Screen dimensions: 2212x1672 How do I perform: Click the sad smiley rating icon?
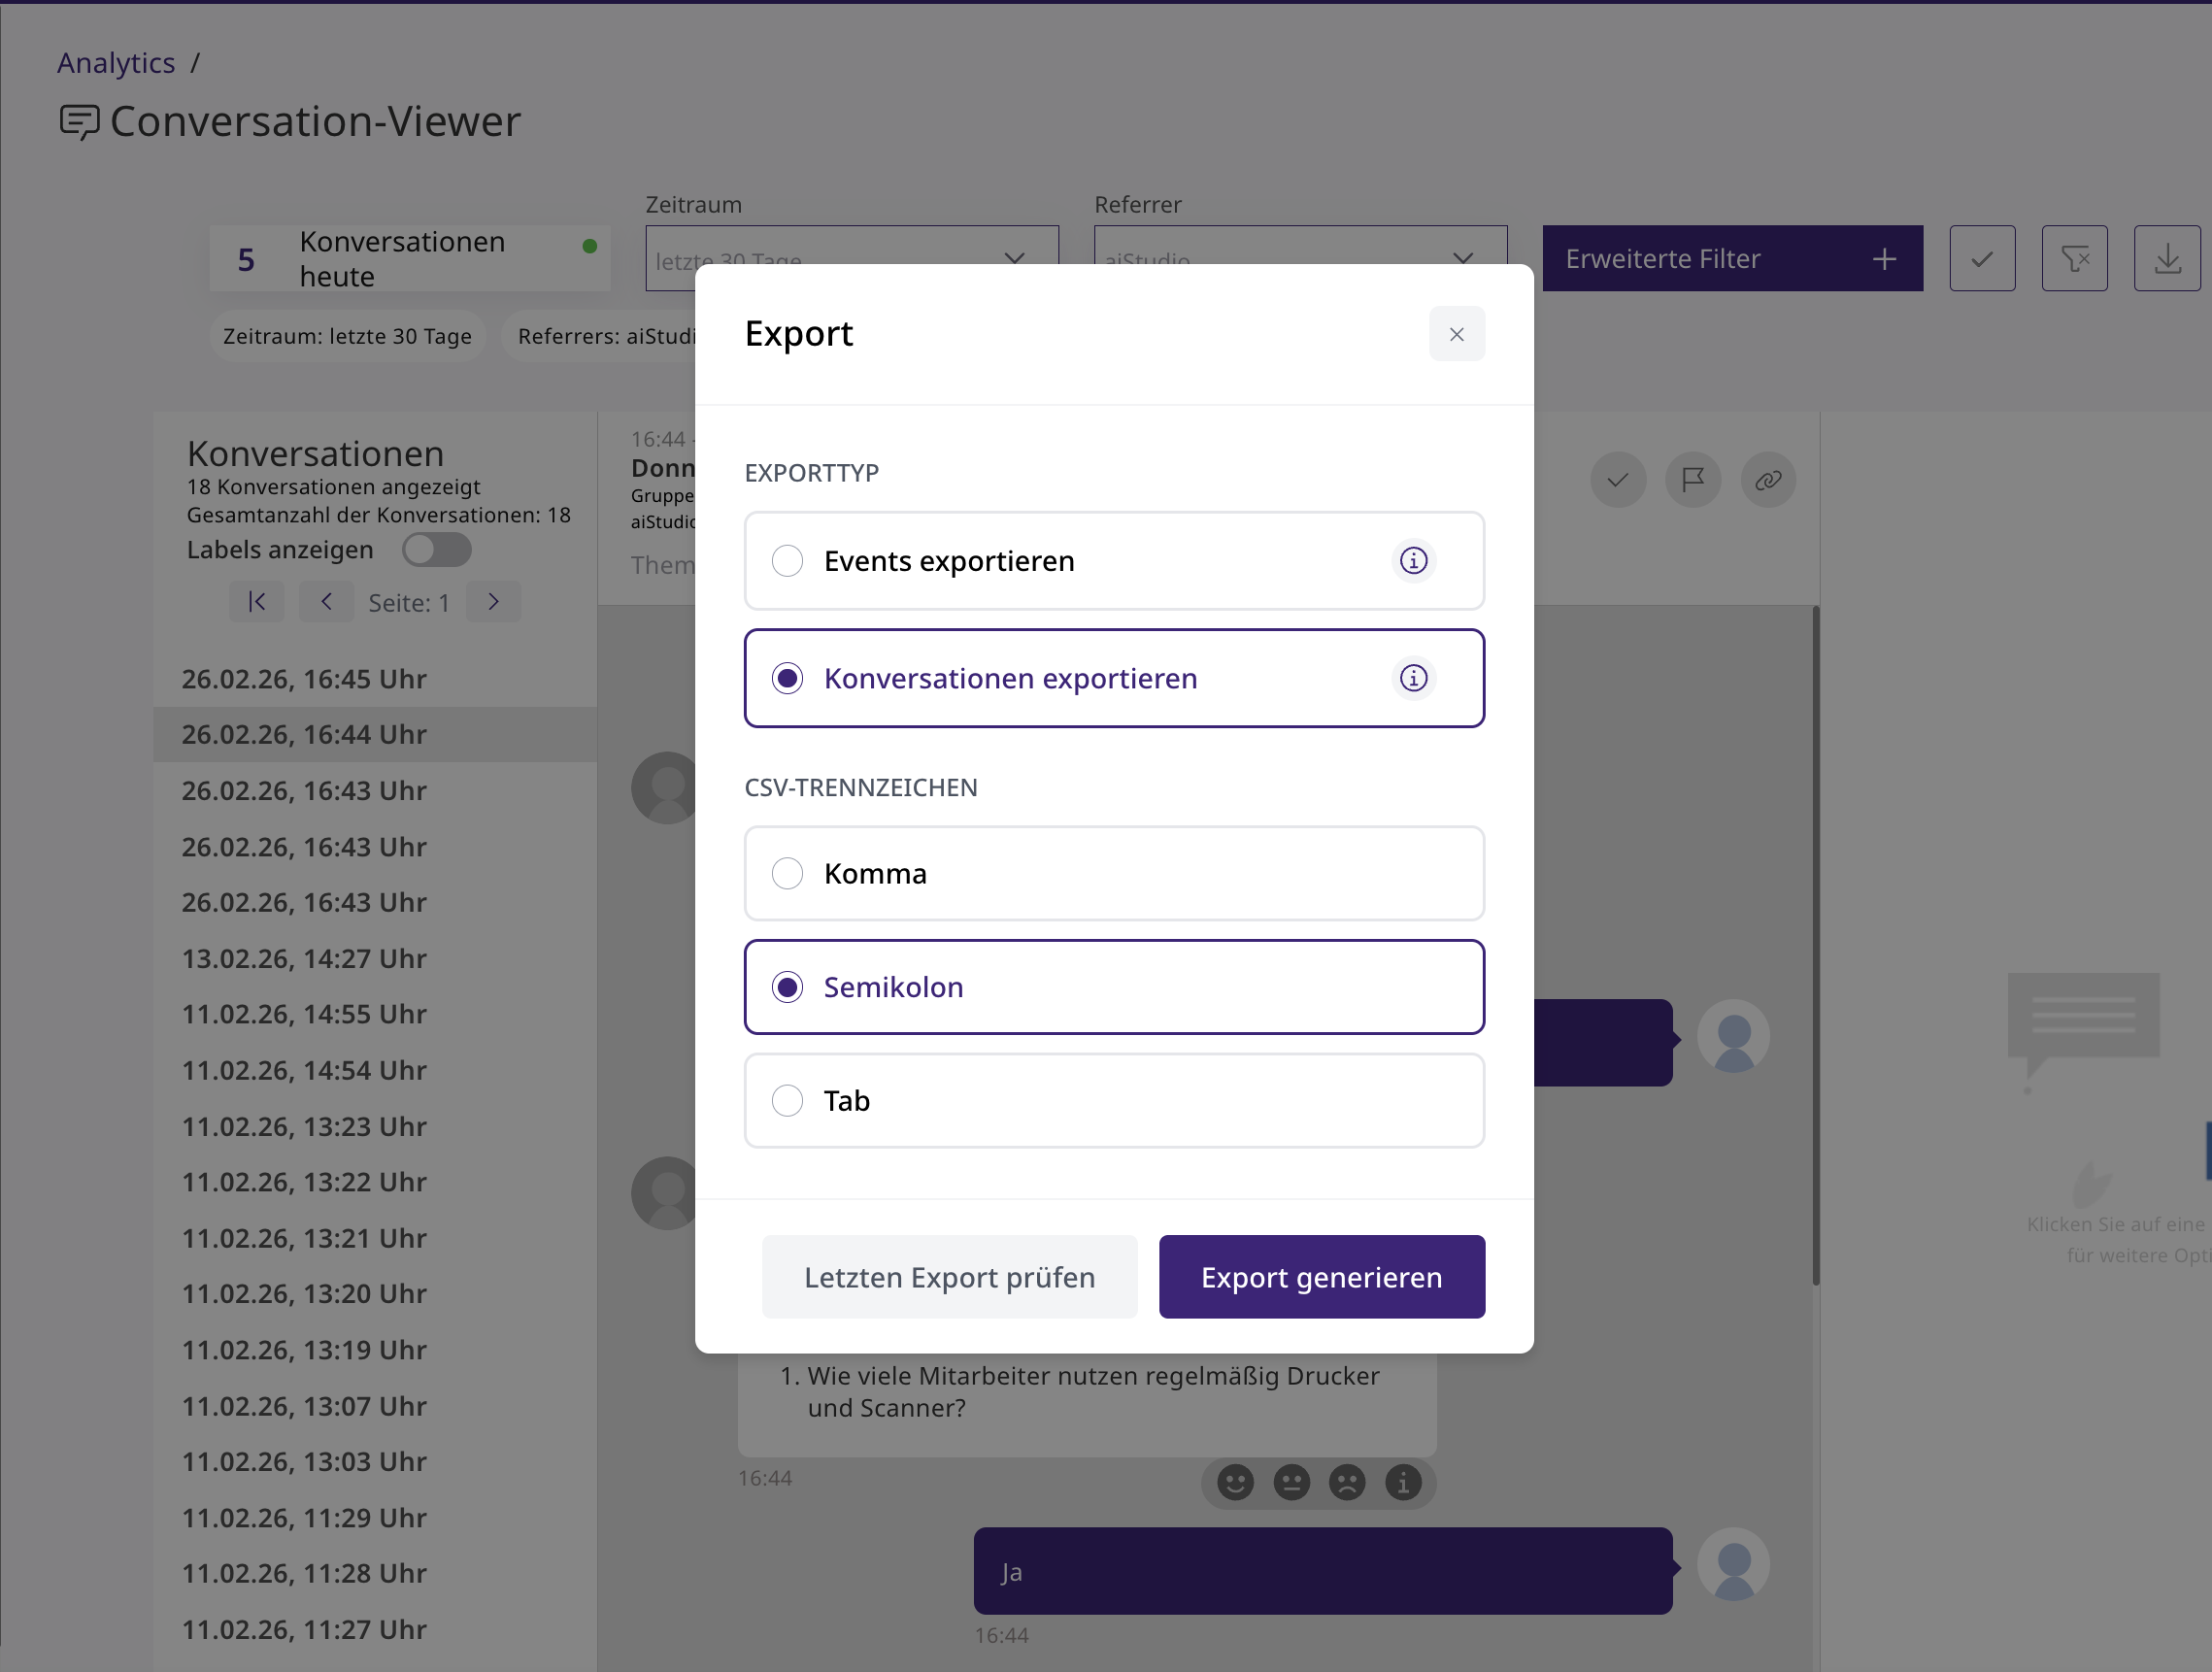[x=1346, y=1482]
